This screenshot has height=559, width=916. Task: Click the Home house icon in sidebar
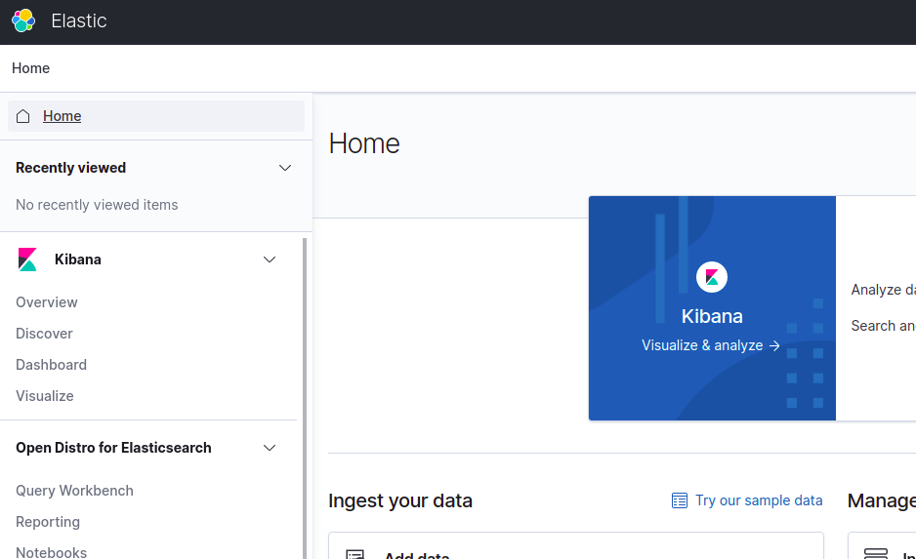coord(22,116)
